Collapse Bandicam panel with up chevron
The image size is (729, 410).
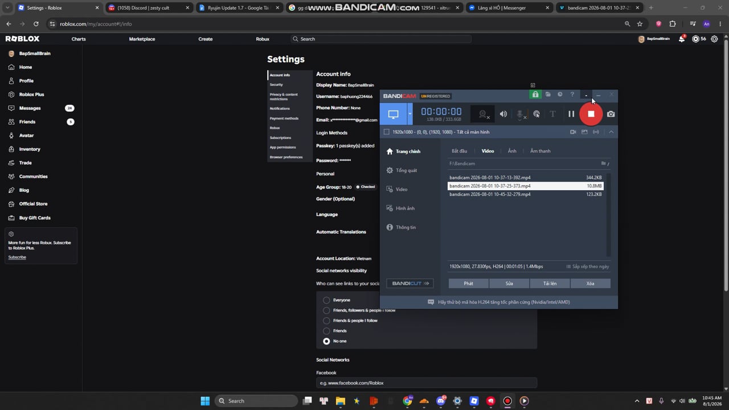point(611,132)
